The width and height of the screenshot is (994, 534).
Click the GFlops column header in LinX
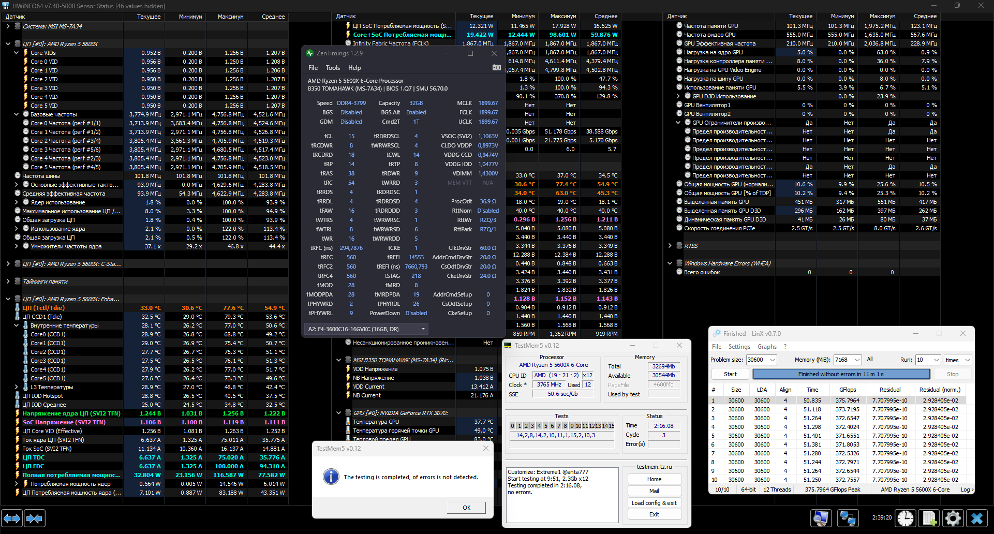[848, 390]
